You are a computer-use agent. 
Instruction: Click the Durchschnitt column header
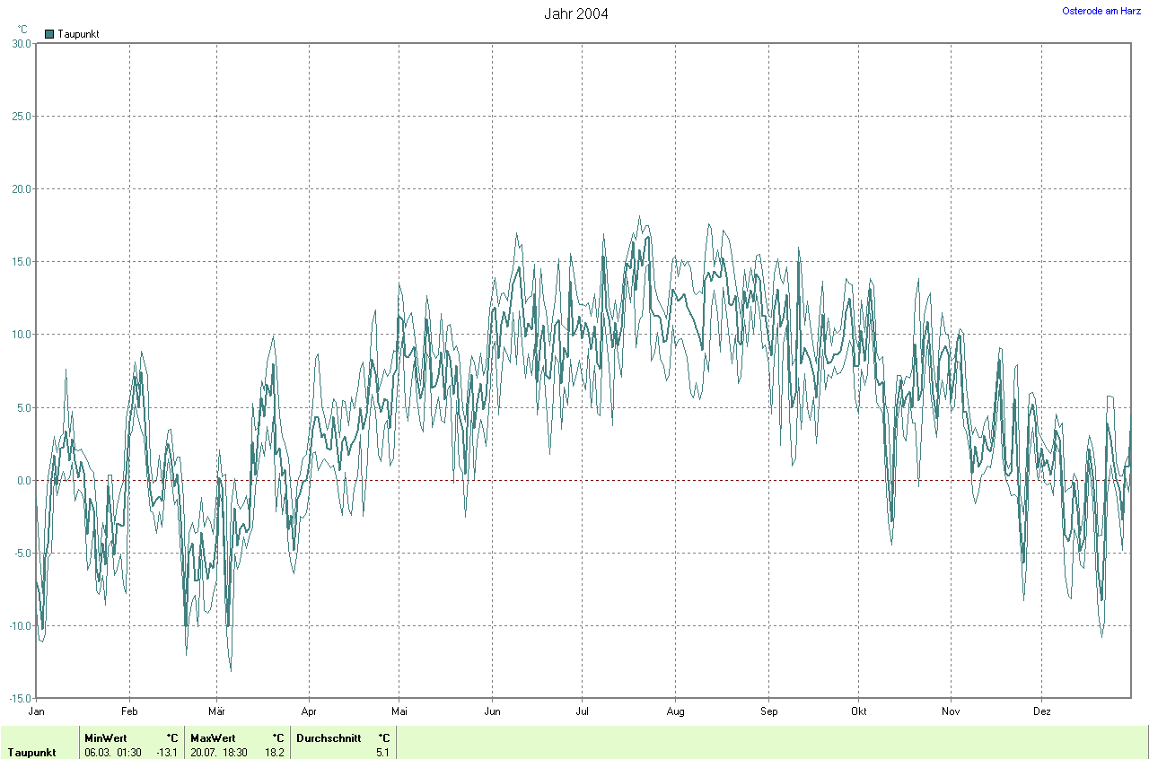click(329, 738)
